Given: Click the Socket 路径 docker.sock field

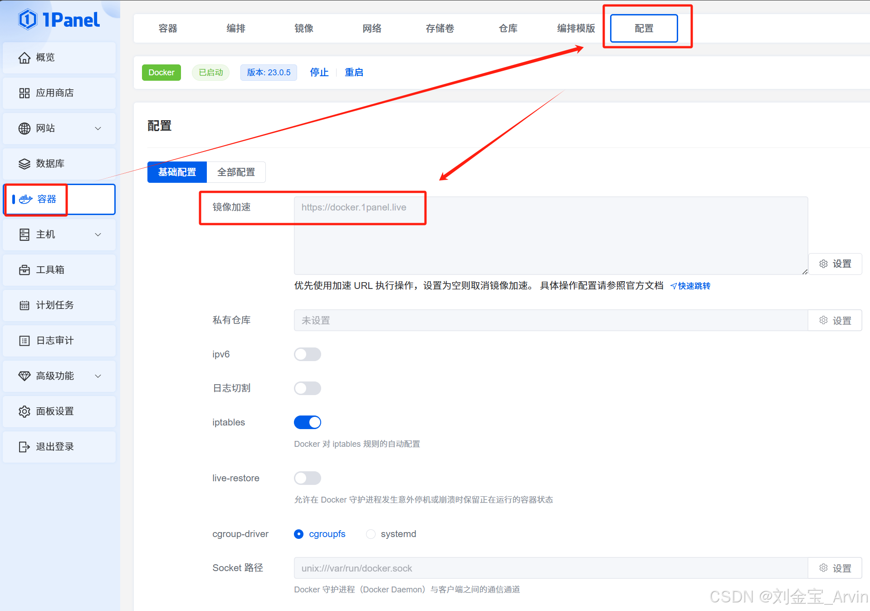Looking at the screenshot, I should click(x=551, y=568).
